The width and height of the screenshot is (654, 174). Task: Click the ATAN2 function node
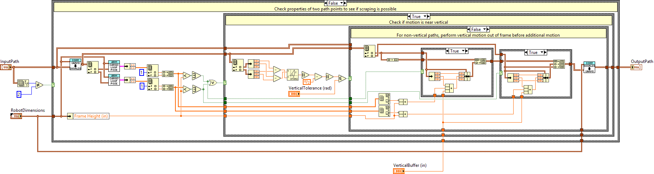tap(293, 75)
